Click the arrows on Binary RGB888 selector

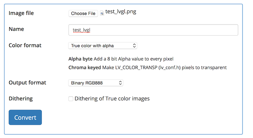(x=120, y=83)
